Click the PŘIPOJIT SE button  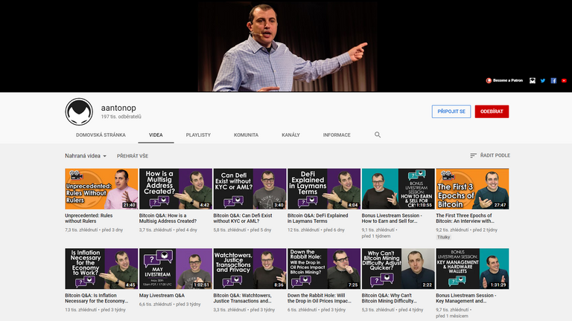451,111
